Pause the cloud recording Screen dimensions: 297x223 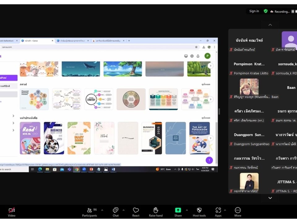point(293,11)
